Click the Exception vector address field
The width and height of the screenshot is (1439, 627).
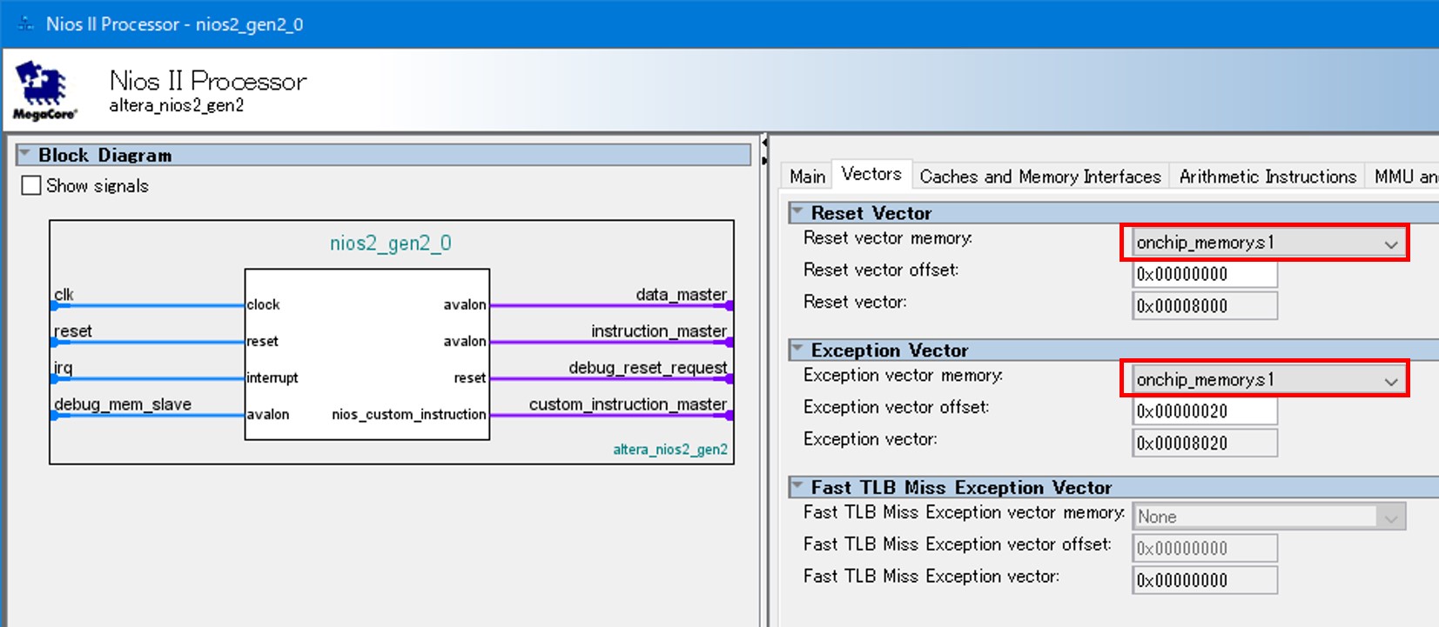pos(1205,444)
